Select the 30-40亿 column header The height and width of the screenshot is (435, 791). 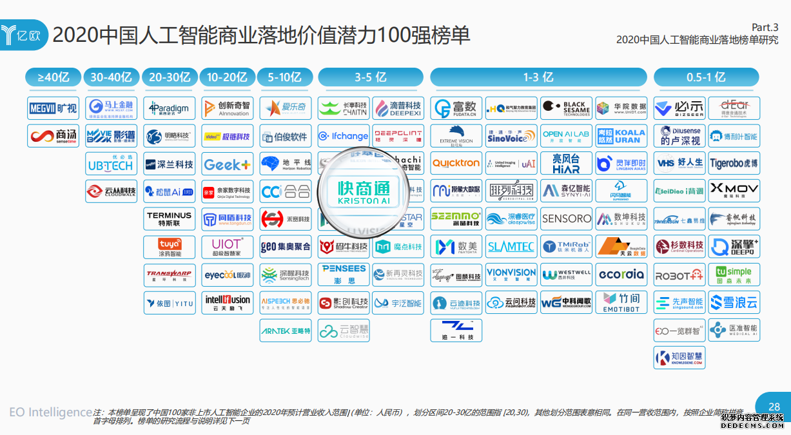pyautogui.click(x=112, y=77)
